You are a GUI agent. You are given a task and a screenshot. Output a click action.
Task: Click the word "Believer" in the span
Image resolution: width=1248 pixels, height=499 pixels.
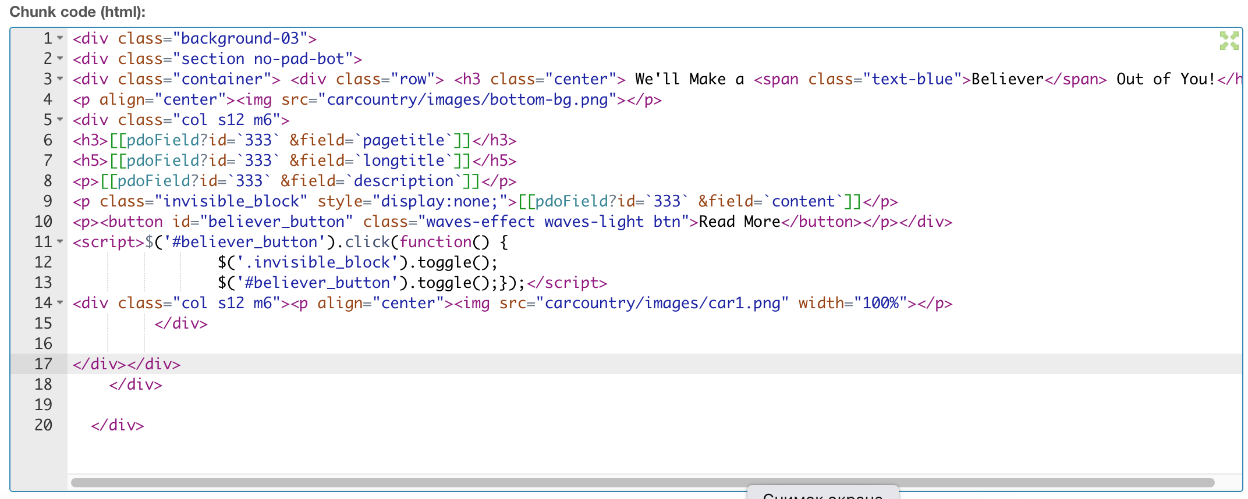[x=1008, y=79]
